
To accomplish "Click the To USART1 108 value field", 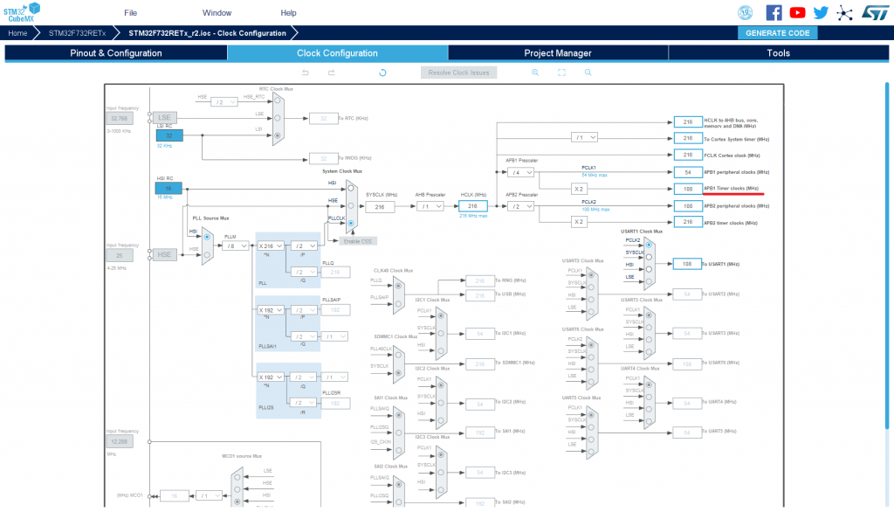I will (x=687, y=264).
